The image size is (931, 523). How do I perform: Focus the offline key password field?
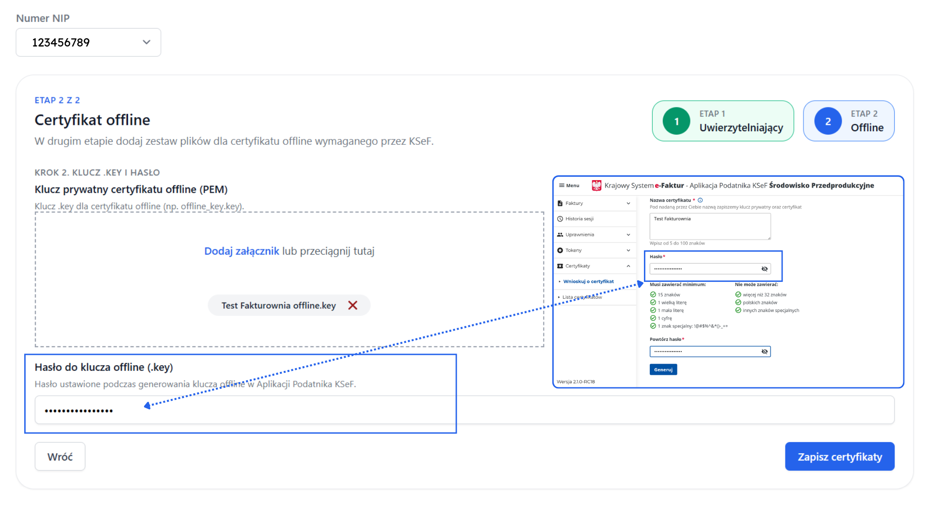pos(465,410)
